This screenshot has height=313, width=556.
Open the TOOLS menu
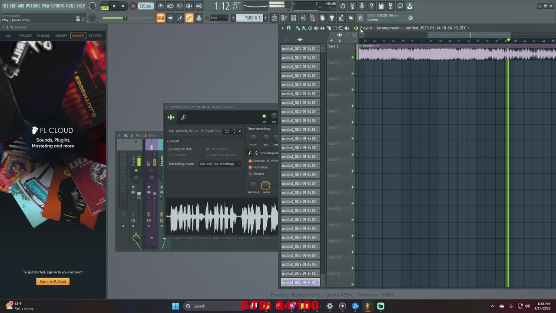point(71,6)
